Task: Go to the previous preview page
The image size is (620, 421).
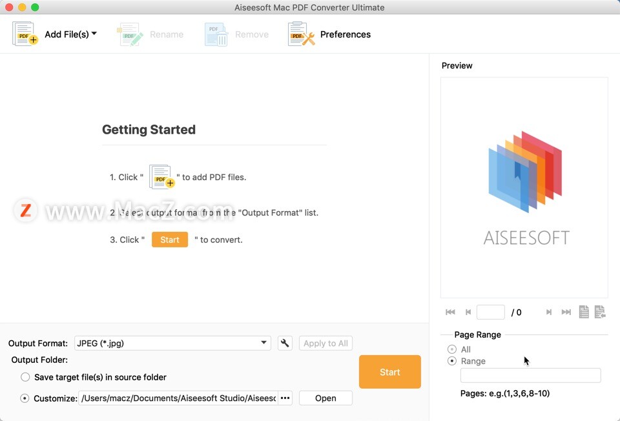Action: tap(468, 312)
